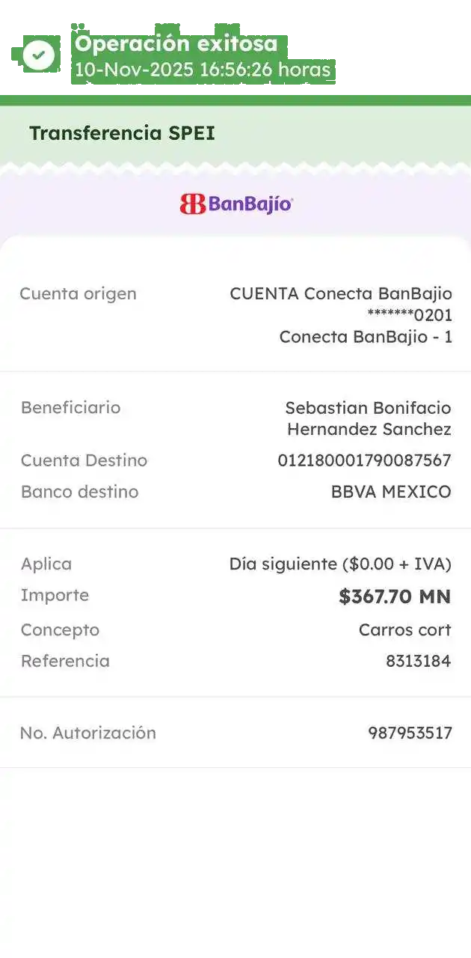Select the $367.70 MN amount
The height and width of the screenshot is (958, 471).
[x=394, y=597]
